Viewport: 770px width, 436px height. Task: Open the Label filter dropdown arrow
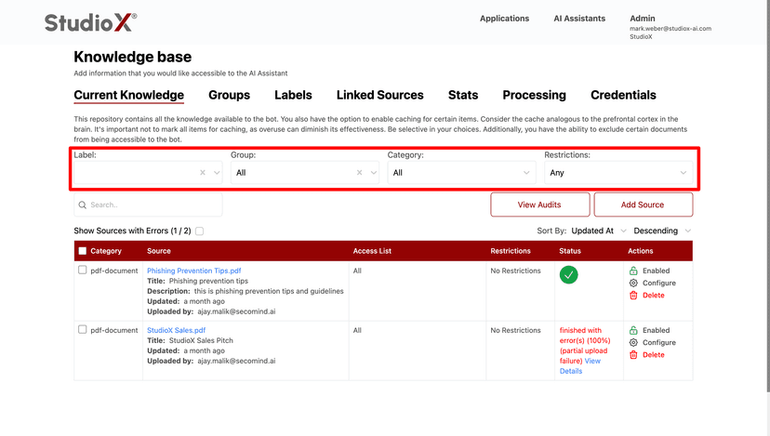pos(217,172)
